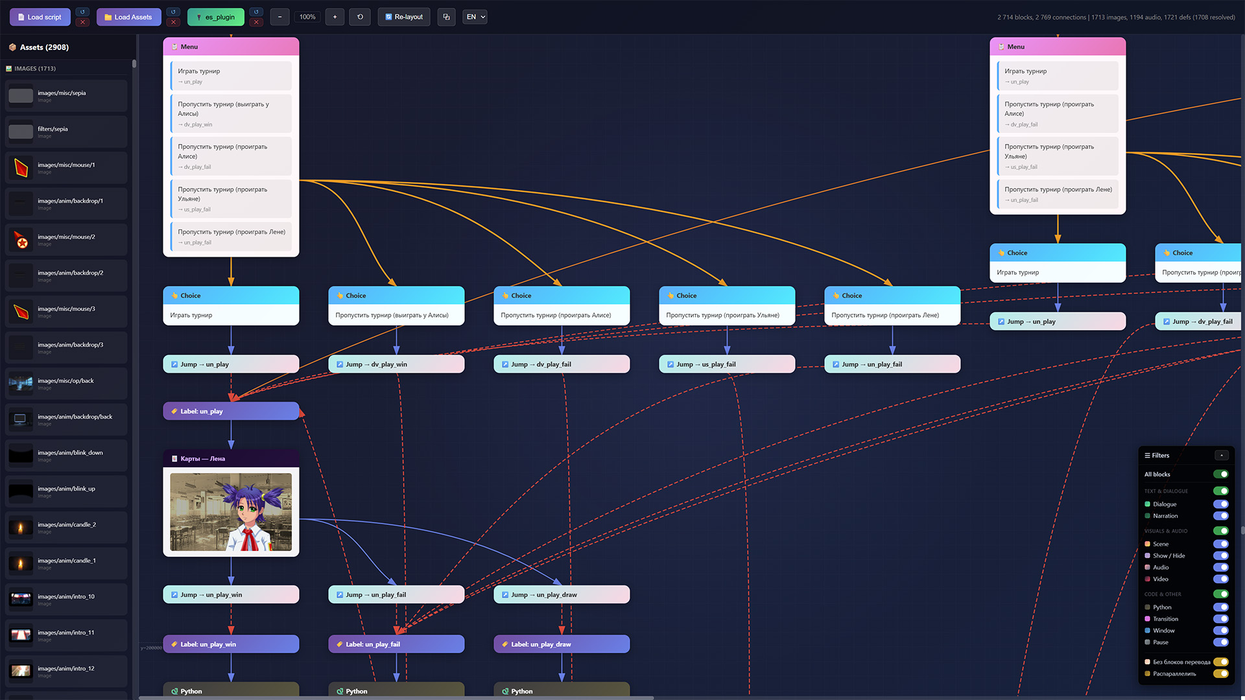The image size is (1245, 700).
Task: Click the Audio filter color swatch
Action: [x=1147, y=568]
